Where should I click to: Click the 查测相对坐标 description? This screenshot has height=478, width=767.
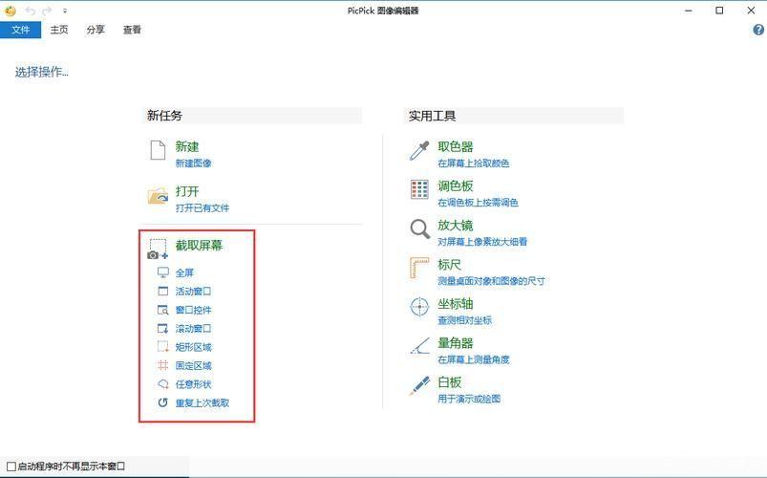click(464, 320)
